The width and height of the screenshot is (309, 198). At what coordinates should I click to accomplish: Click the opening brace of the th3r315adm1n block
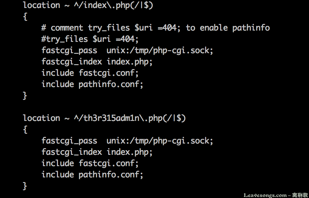click(25, 130)
